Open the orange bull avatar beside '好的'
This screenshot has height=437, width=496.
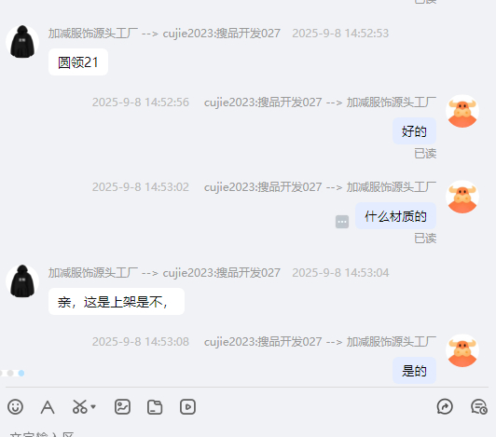462,111
